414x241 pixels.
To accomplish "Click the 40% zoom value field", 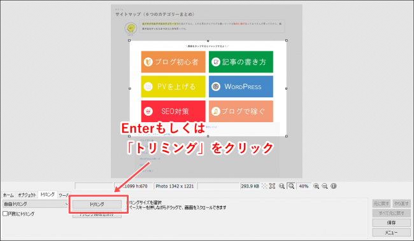I will point(304,186).
